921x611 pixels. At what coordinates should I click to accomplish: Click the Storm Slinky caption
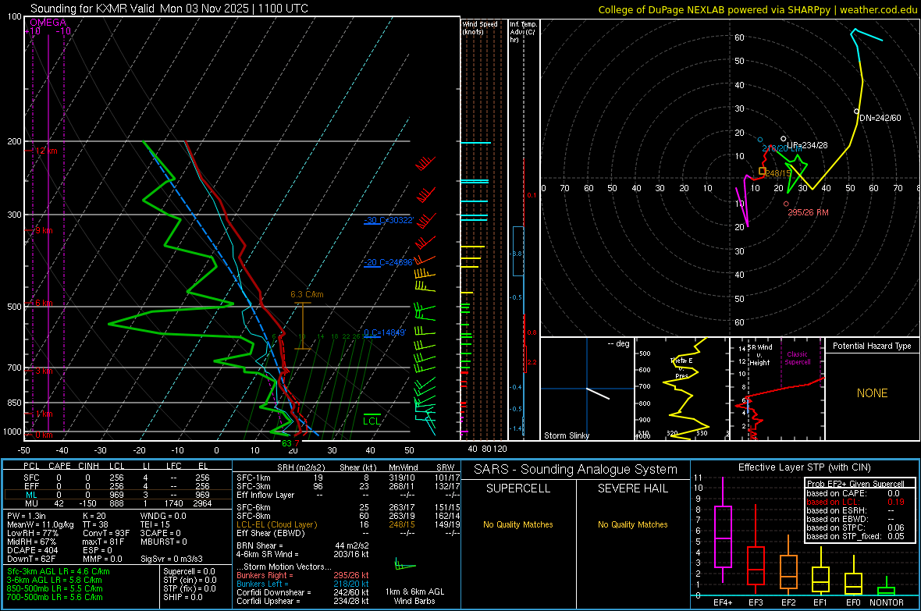(566, 435)
